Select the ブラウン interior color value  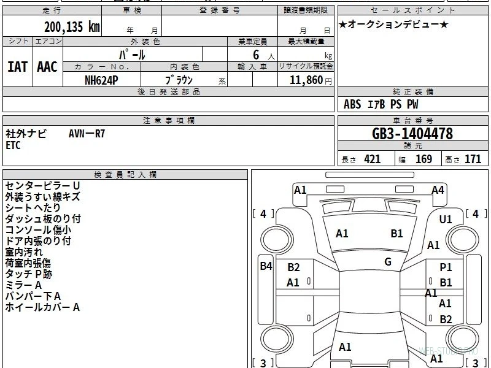coord(179,80)
